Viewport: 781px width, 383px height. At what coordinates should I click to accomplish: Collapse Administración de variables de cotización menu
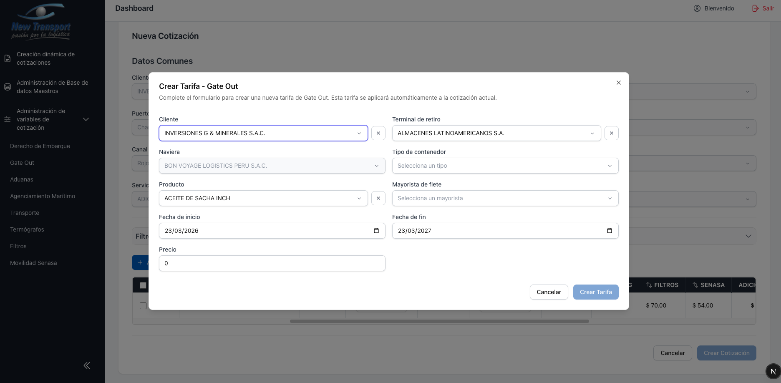(x=86, y=119)
